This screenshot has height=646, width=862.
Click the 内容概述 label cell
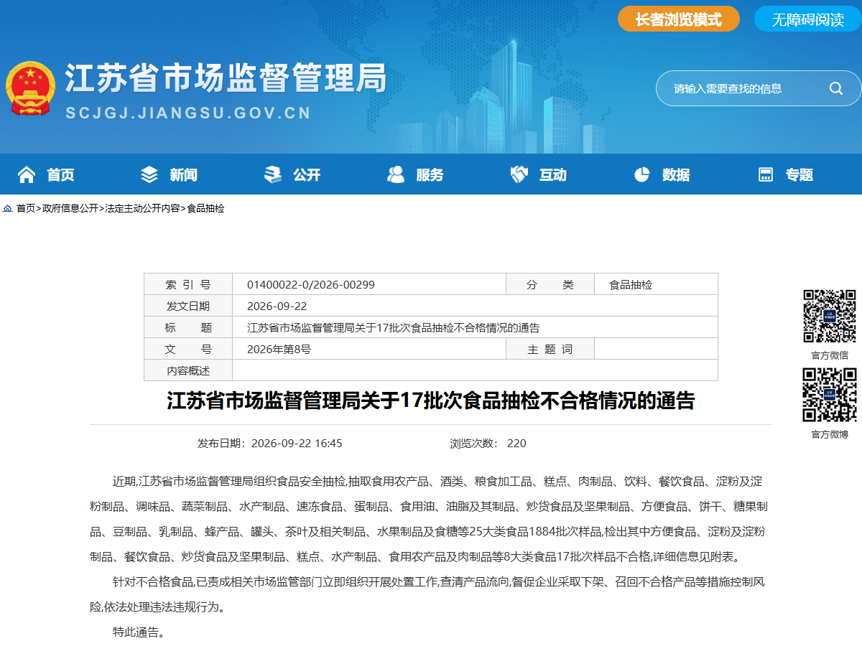tap(188, 370)
